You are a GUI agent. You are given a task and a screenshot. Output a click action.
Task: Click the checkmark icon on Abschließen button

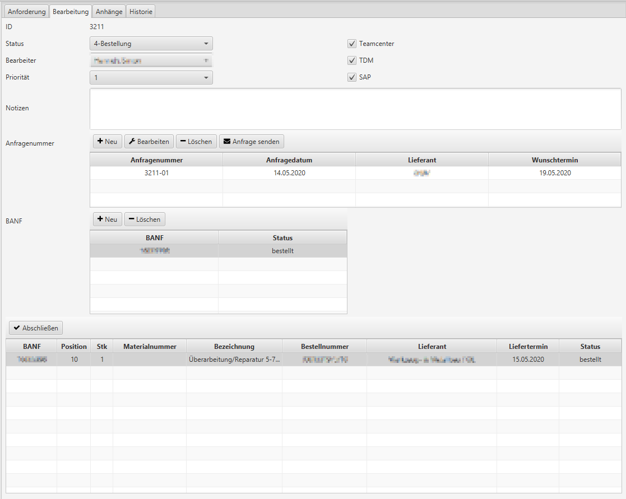click(16, 328)
